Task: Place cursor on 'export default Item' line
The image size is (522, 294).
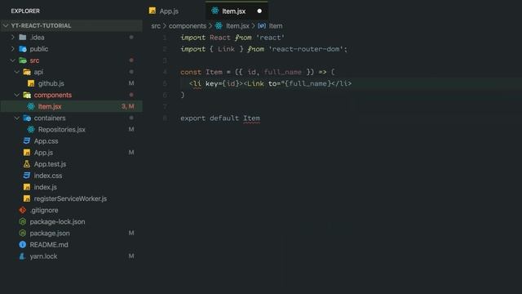Action: coord(220,118)
